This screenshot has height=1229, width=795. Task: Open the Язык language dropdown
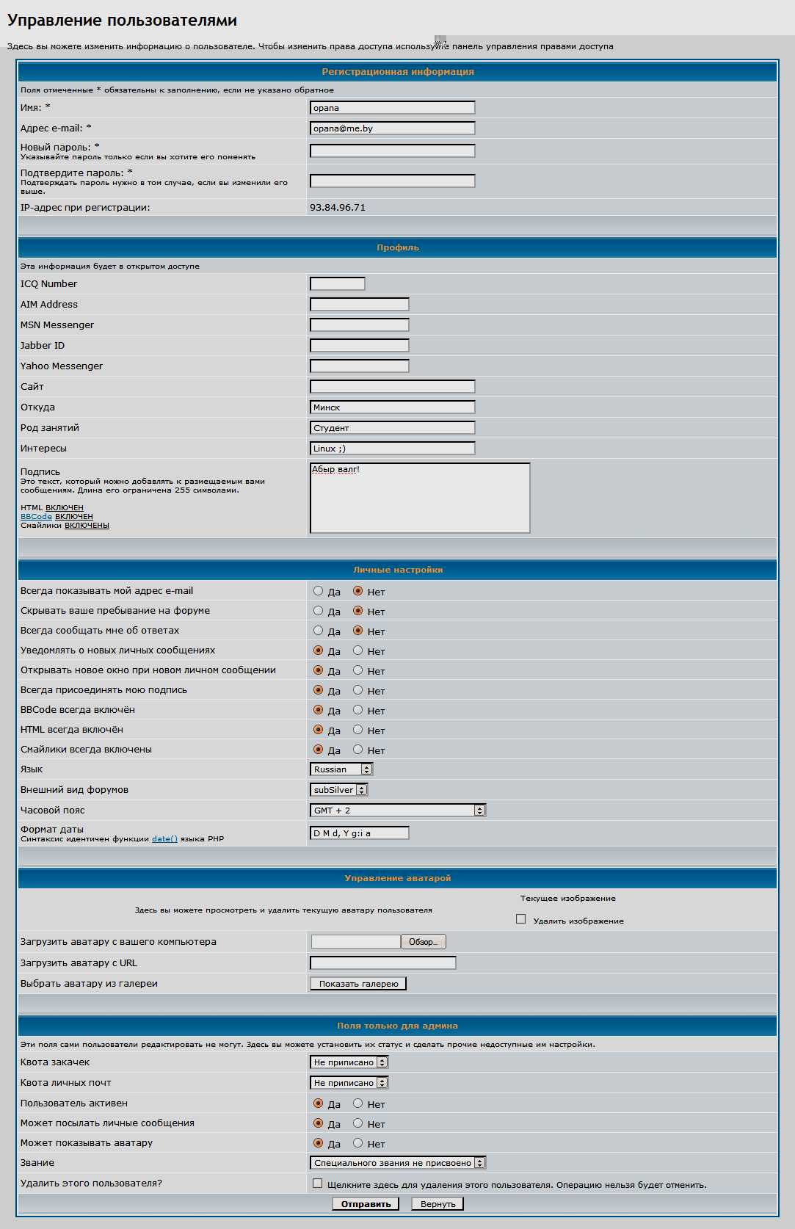[341, 769]
